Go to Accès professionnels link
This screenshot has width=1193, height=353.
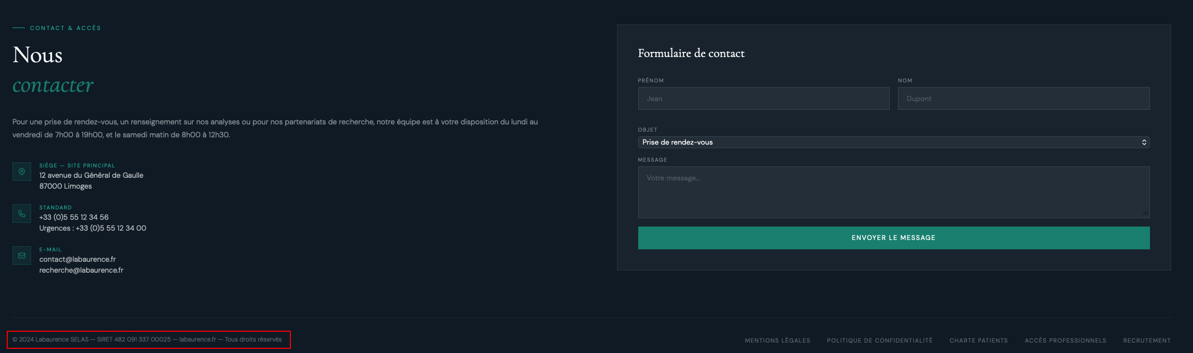point(1065,341)
